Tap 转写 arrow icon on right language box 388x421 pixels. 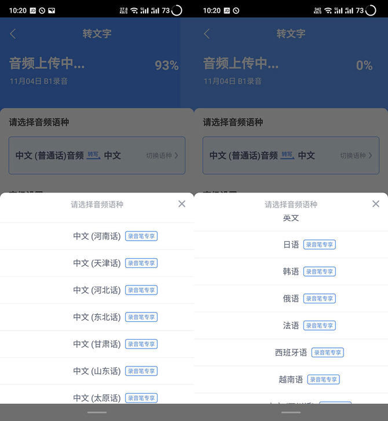pyautogui.click(x=287, y=155)
